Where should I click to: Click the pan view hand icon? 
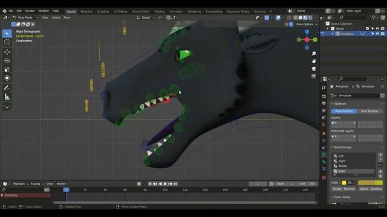tap(314, 61)
